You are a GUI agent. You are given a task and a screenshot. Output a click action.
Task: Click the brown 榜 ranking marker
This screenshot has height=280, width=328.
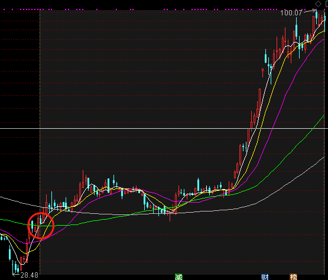(293, 277)
